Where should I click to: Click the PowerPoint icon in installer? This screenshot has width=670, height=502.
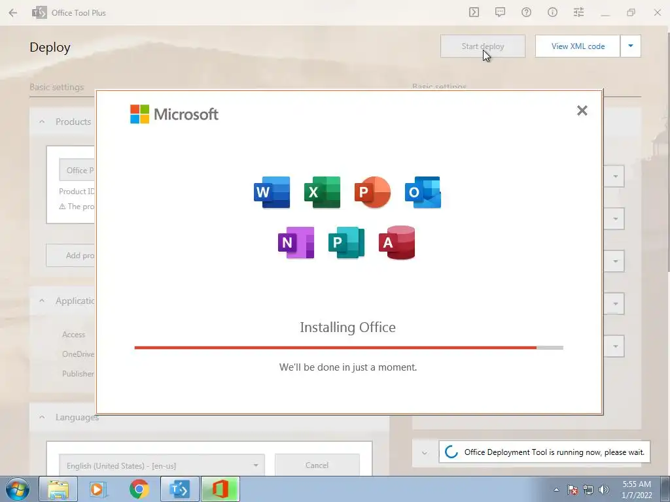point(372,192)
